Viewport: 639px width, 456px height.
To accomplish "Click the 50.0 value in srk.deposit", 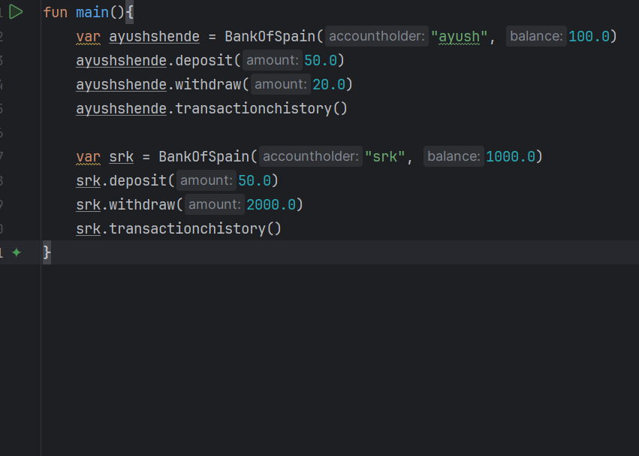I will pyautogui.click(x=255, y=181).
